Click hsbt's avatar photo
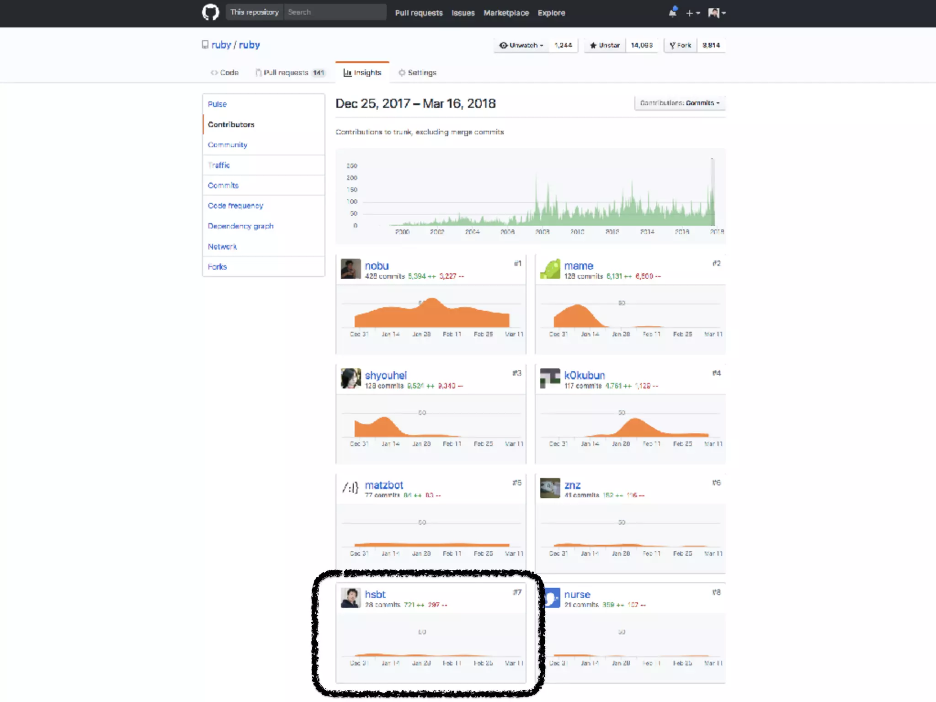Image resolution: width=936 pixels, height=702 pixels. 351,598
